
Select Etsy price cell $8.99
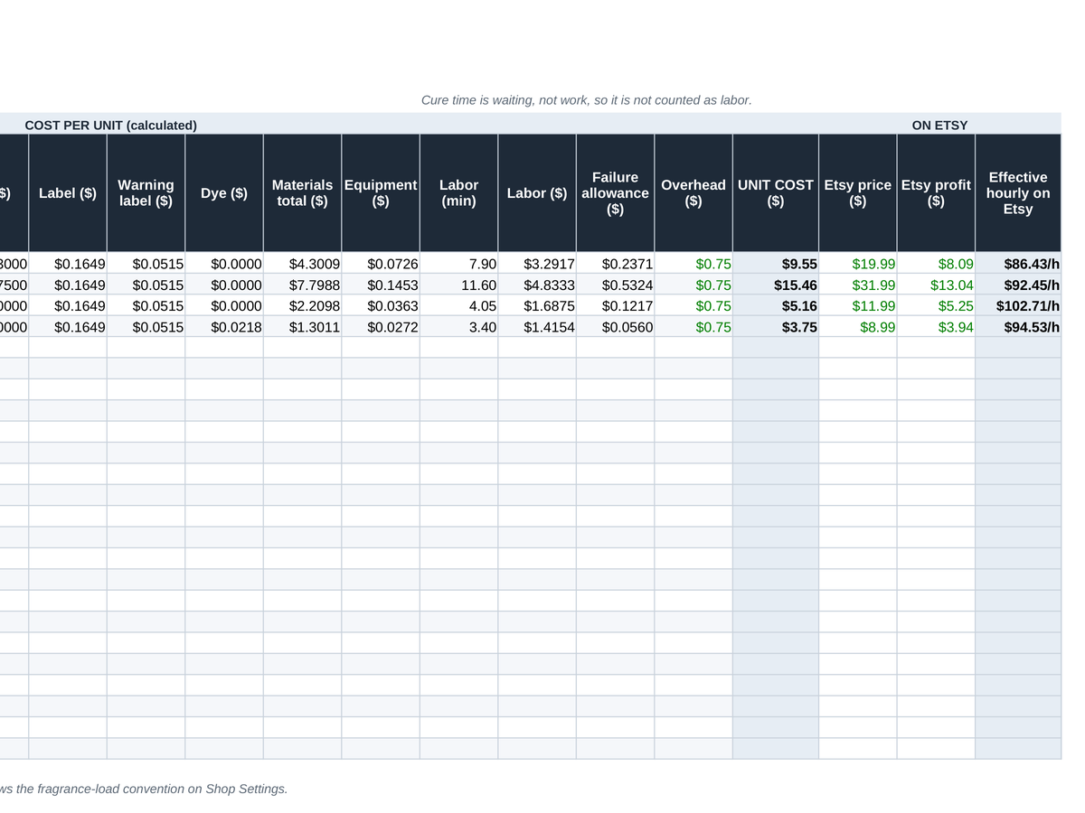[858, 327]
